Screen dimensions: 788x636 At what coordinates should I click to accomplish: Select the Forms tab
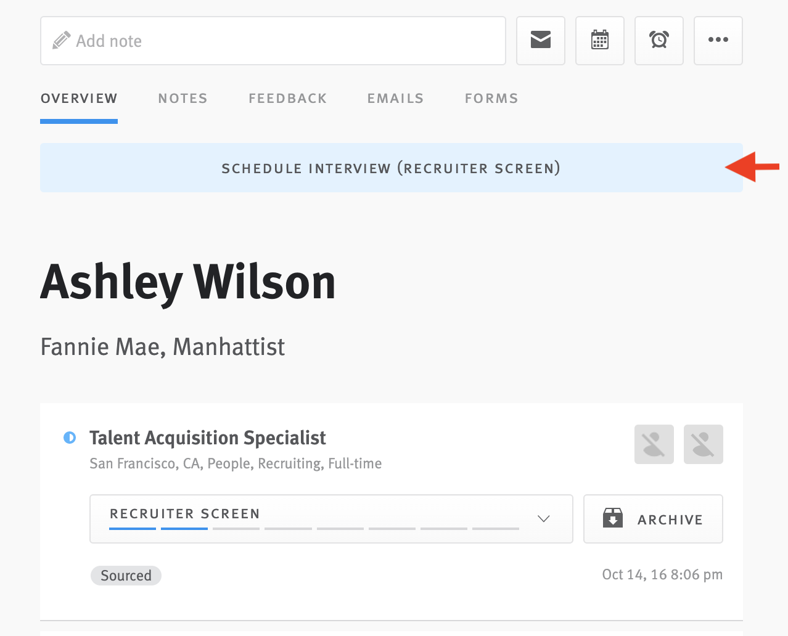491,99
